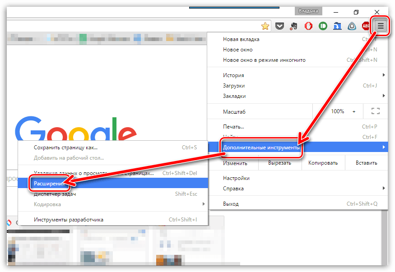Toggle fullscreen mode in the Масштаб row
The image size is (395, 272).
(x=375, y=111)
